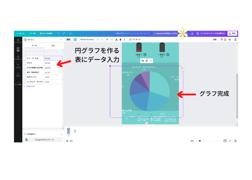
Task: Open the teal chart color swatch
Action: pos(75,40)
